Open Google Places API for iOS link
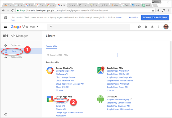 click(118, 84)
